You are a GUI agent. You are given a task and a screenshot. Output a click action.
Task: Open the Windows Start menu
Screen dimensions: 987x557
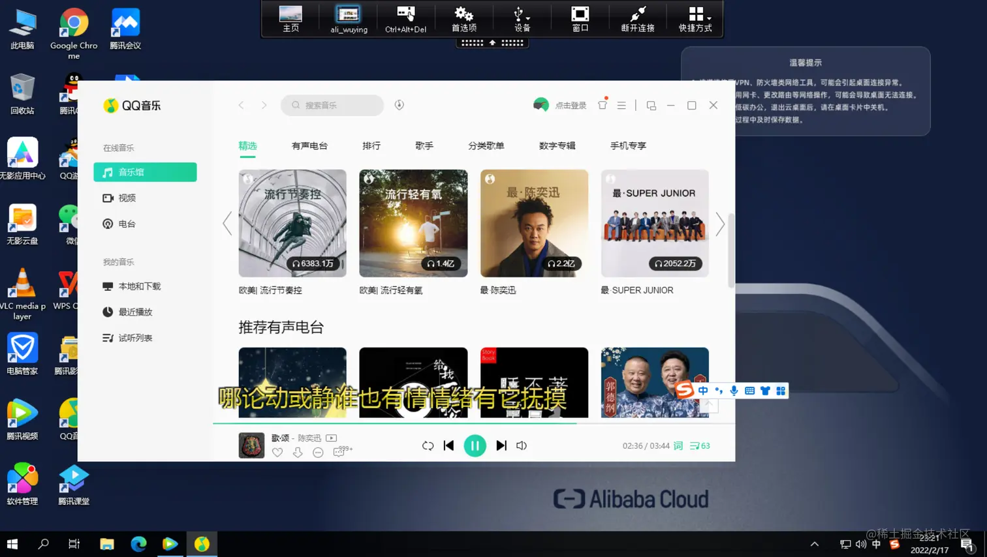coord(12,544)
